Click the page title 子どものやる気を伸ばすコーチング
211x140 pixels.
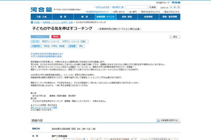click(x=62, y=29)
